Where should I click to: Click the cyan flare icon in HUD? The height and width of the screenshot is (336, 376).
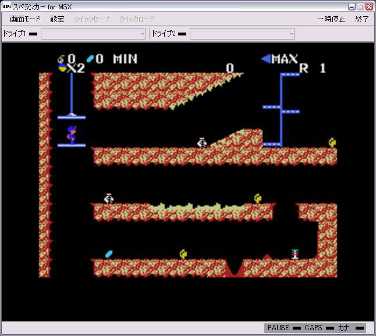(90, 59)
